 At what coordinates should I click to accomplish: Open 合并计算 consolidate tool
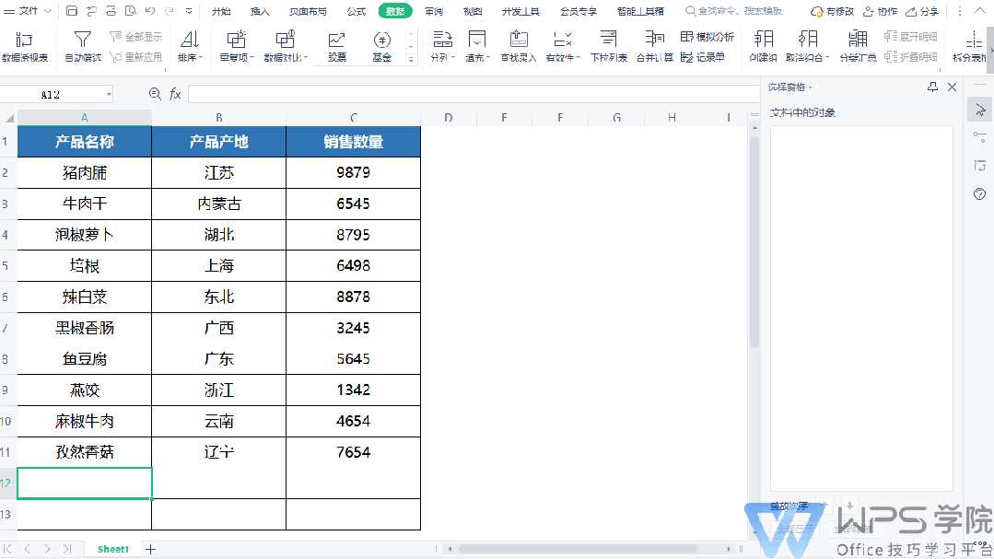coord(655,47)
